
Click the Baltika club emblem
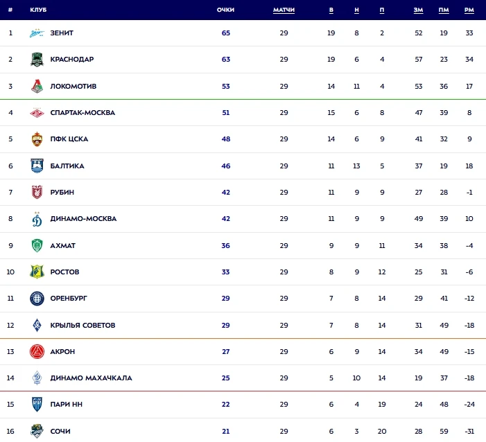pos(37,166)
